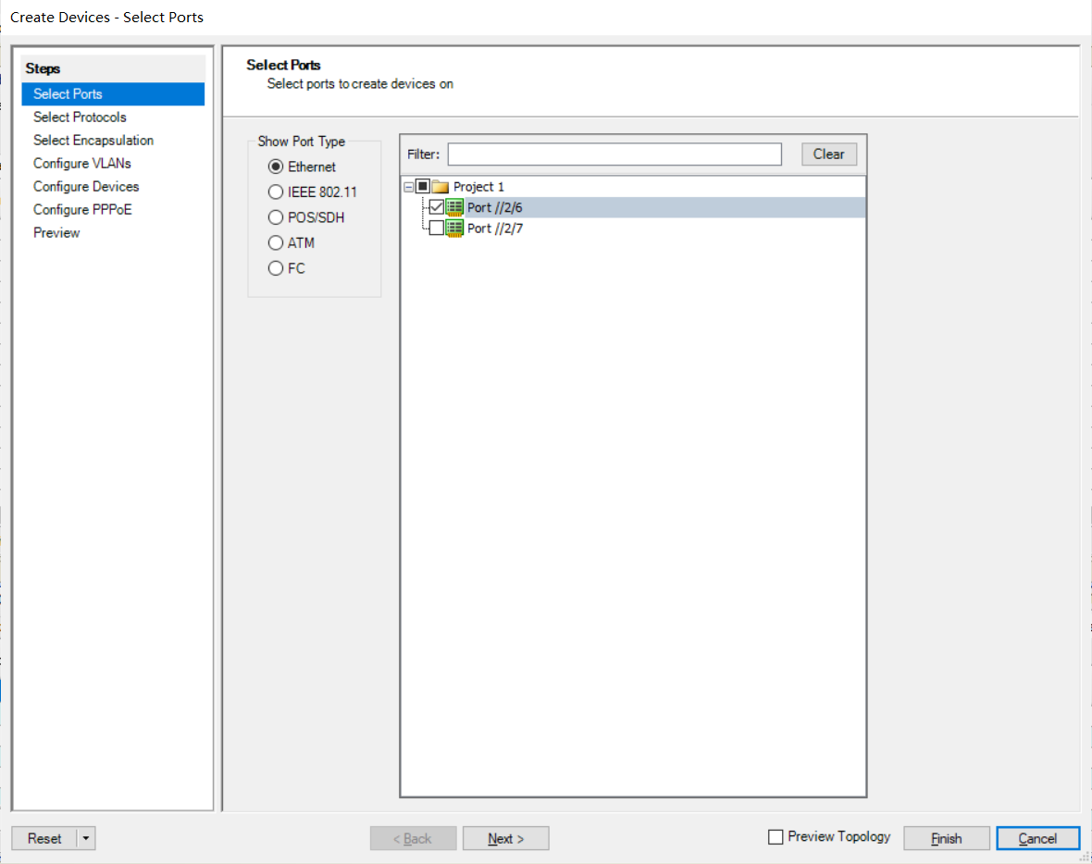Switch to Configure Devices step
This screenshot has width=1092, height=864.
tap(86, 186)
